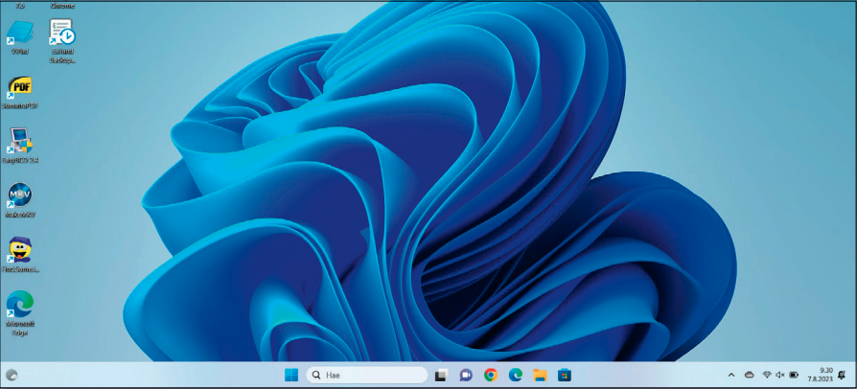
Task: Open Google Chrome from the taskbar
Action: point(491,375)
